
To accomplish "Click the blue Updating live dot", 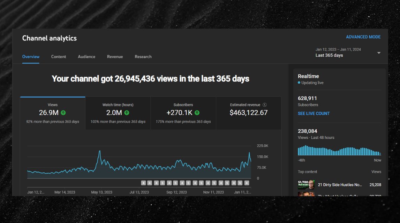I will 299,83.
